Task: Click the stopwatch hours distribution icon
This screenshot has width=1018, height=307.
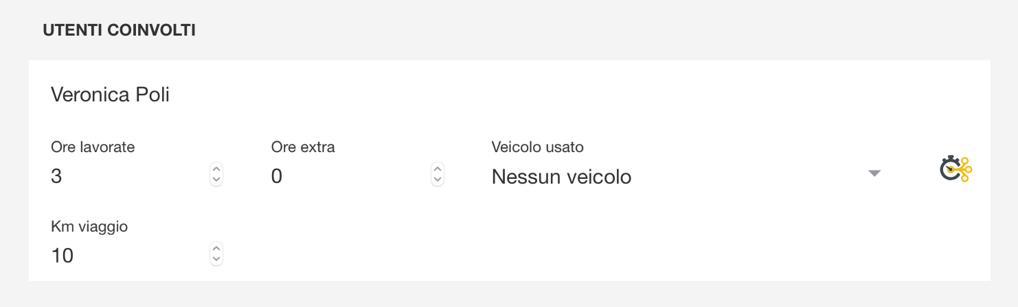Action: coord(956,169)
